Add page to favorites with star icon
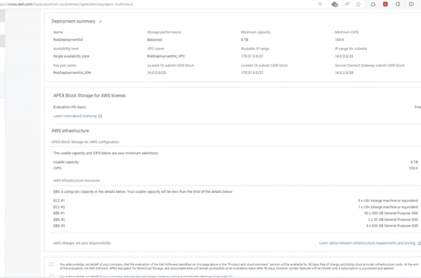The width and height of the screenshot is (421, 278). (x=358, y=4)
